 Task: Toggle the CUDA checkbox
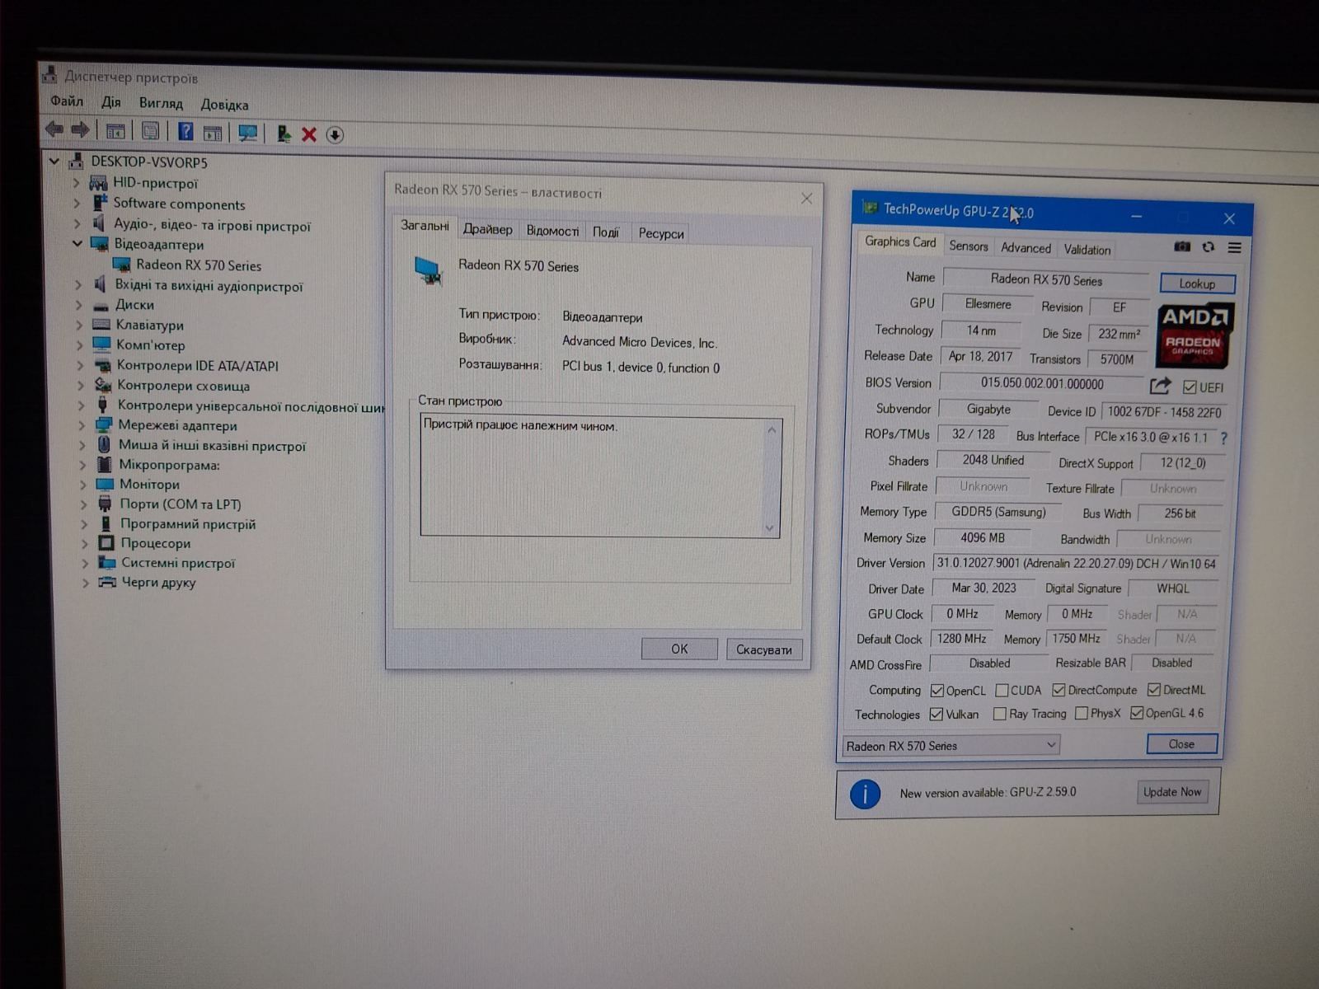[x=1002, y=691]
